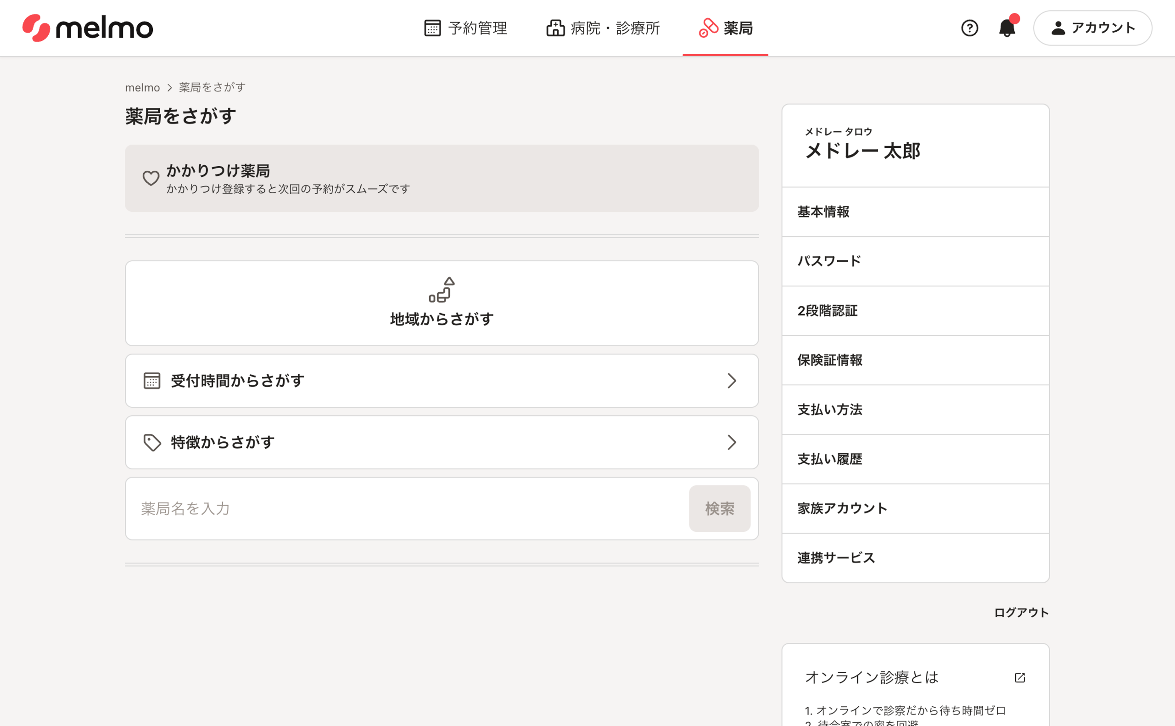This screenshot has width=1175, height=726.
Task: Switch to the 予約管理 tab
Action: click(465, 28)
